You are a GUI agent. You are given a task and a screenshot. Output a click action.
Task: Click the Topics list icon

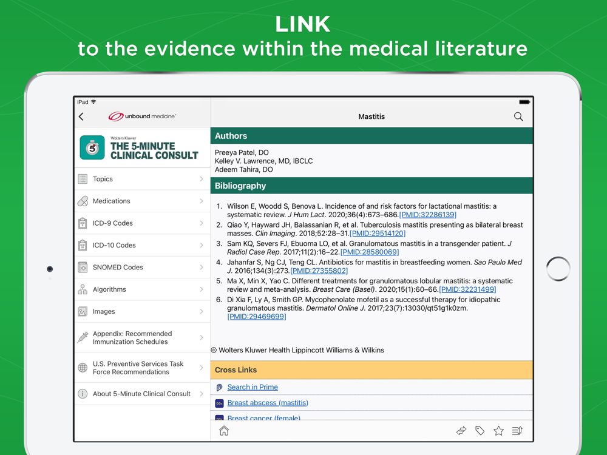click(83, 179)
